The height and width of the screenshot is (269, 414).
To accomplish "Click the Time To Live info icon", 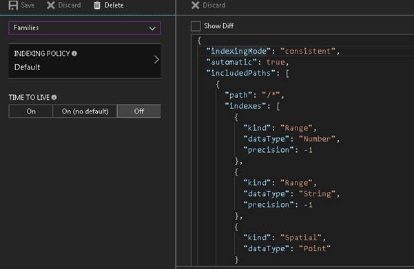I will click(54, 97).
